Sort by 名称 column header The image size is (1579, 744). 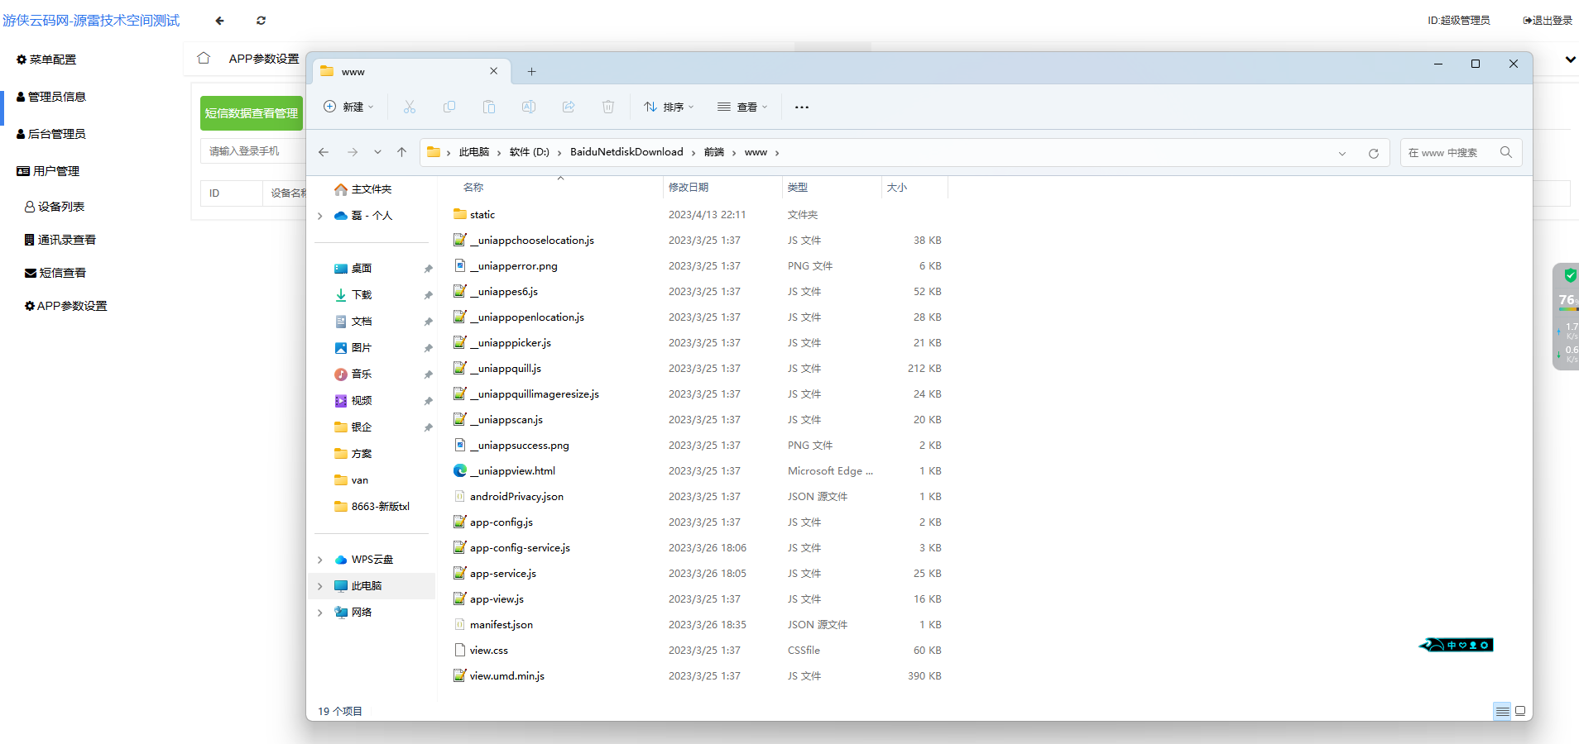(473, 188)
